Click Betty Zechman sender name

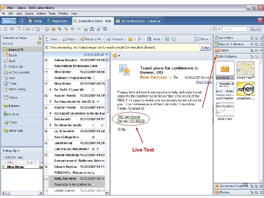[x=153, y=77]
